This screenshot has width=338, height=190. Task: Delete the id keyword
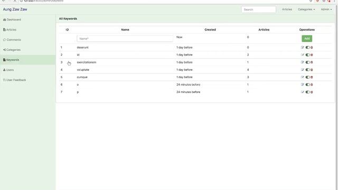(312, 55)
